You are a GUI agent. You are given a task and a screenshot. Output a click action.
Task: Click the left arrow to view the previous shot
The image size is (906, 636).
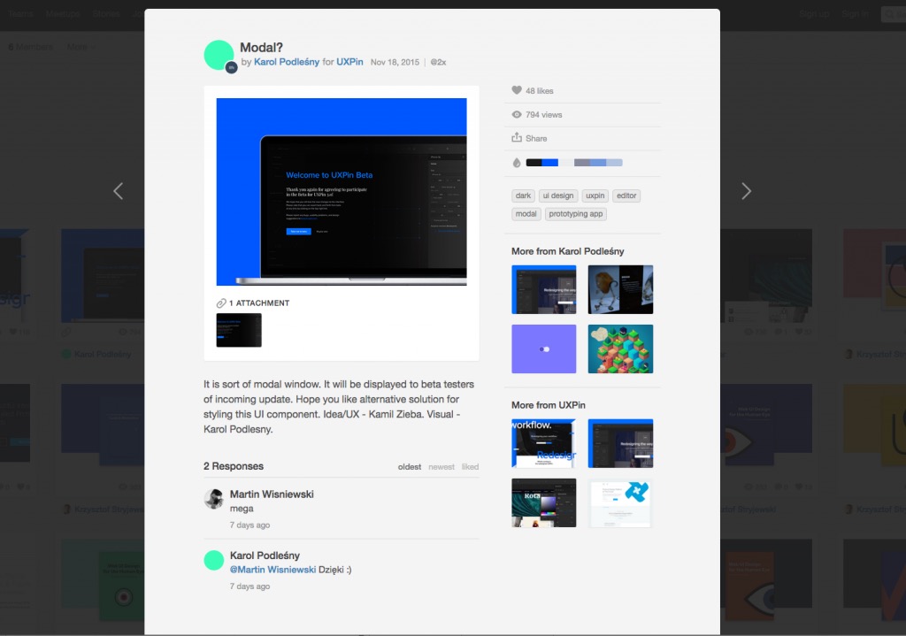tap(118, 190)
